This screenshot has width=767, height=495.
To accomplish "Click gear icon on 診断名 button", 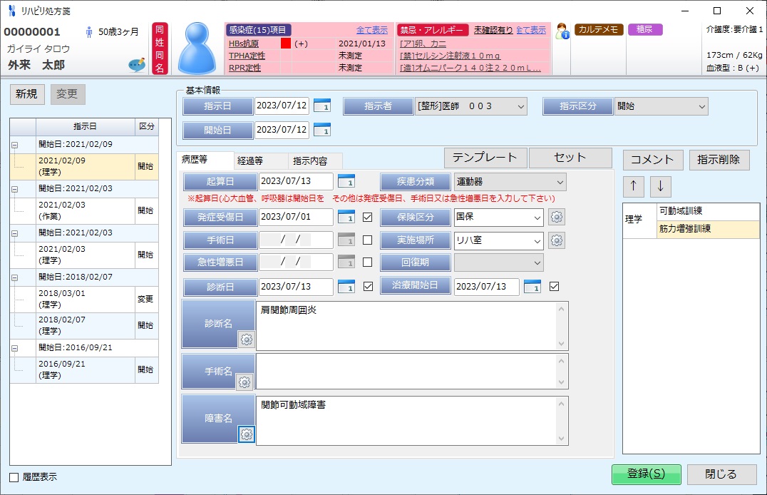I will click(246, 340).
